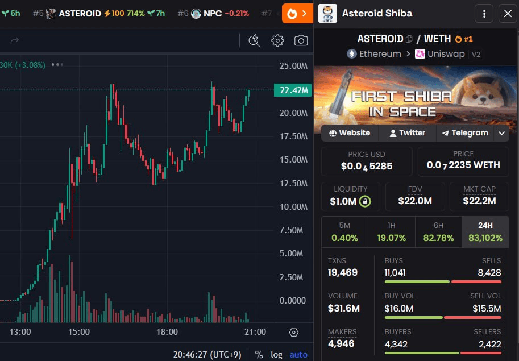The height and width of the screenshot is (361, 519).
Task: Take a chart snapshot with camera icon
Action: click(x=301, y=40)
